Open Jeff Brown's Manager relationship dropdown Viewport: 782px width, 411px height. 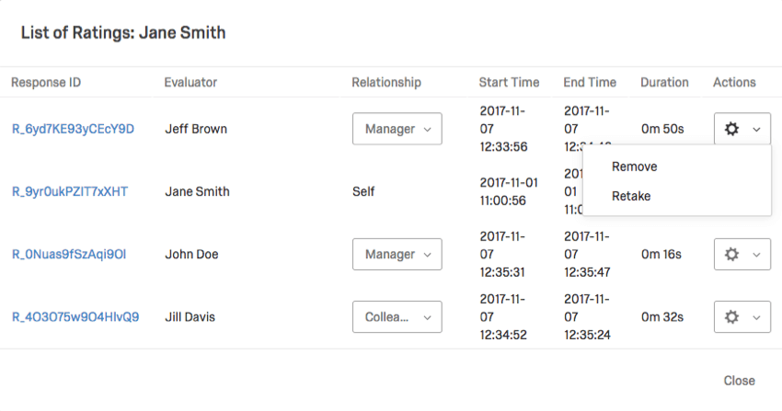[397, 130]
